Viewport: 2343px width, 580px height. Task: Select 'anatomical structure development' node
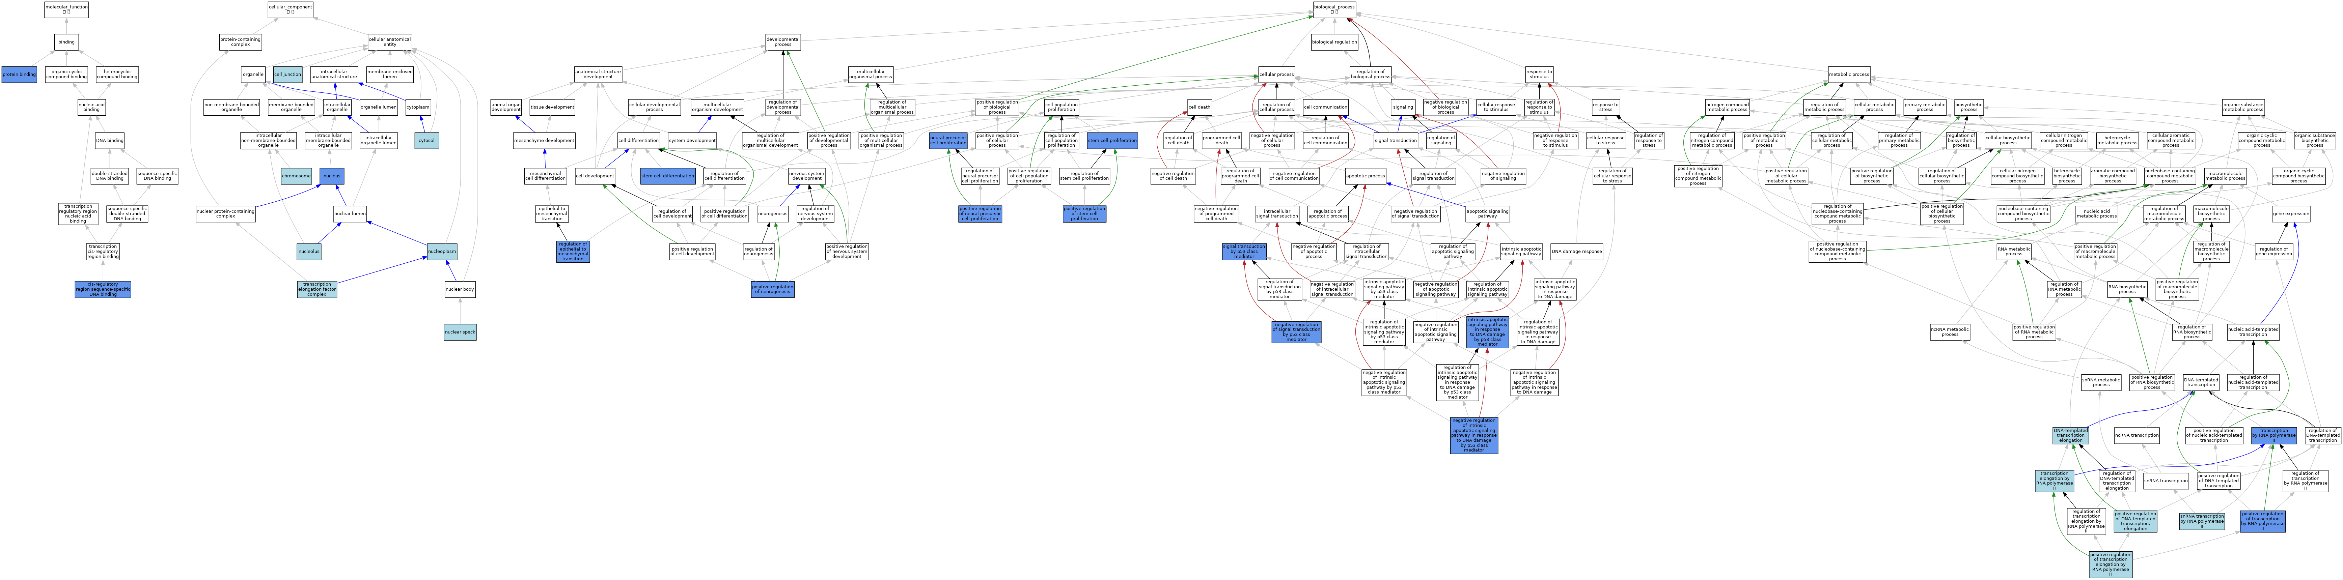(x=599, y=75)
